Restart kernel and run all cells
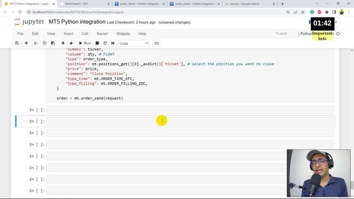354x199 pixels. click(113, 43)
